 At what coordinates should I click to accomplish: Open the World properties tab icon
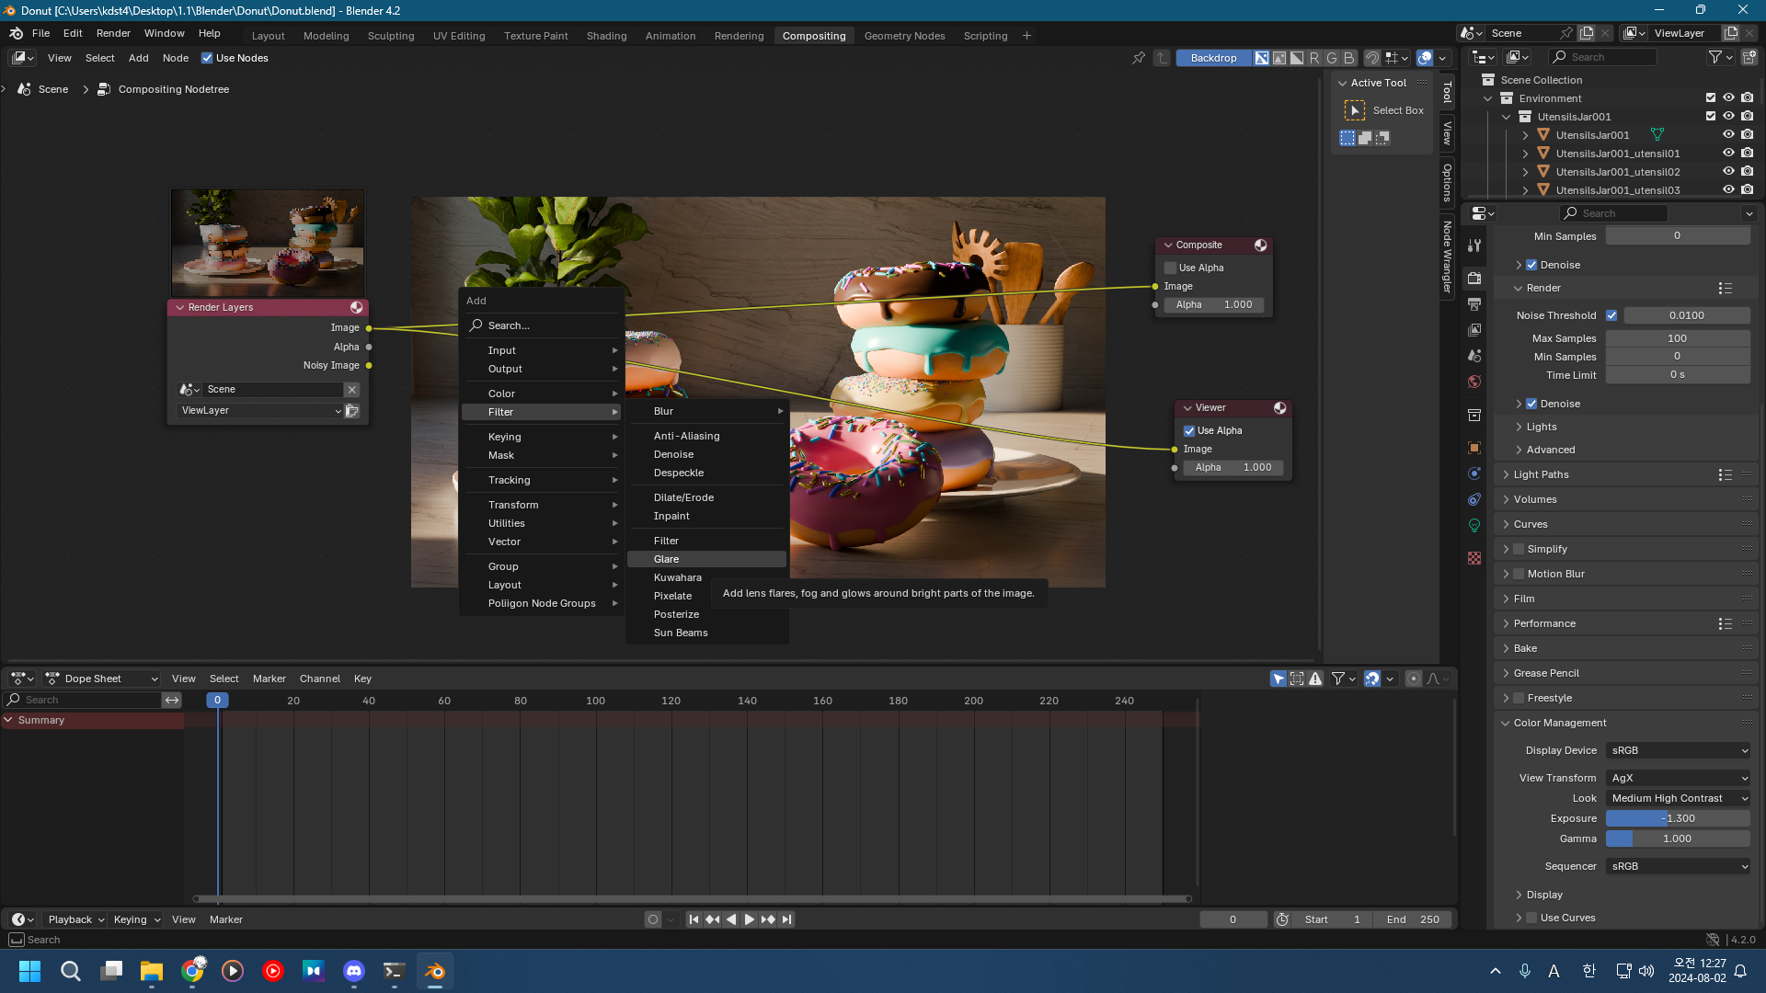pos(1474,382)
